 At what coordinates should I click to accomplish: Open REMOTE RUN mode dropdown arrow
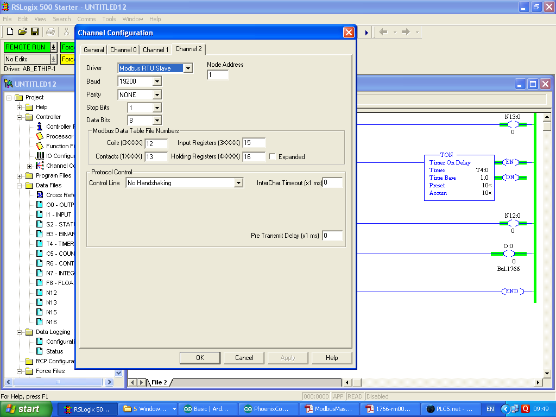coord(53,47)
